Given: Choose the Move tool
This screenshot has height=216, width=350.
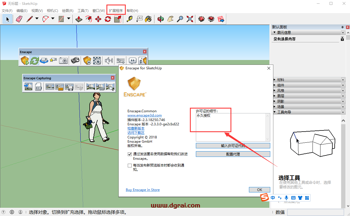Looking at the screenshot, I should [x=98, y=19].
